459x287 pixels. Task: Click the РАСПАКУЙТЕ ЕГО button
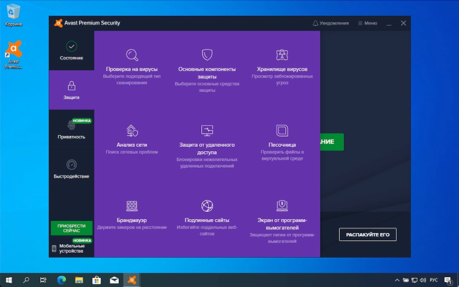[368, 234]
